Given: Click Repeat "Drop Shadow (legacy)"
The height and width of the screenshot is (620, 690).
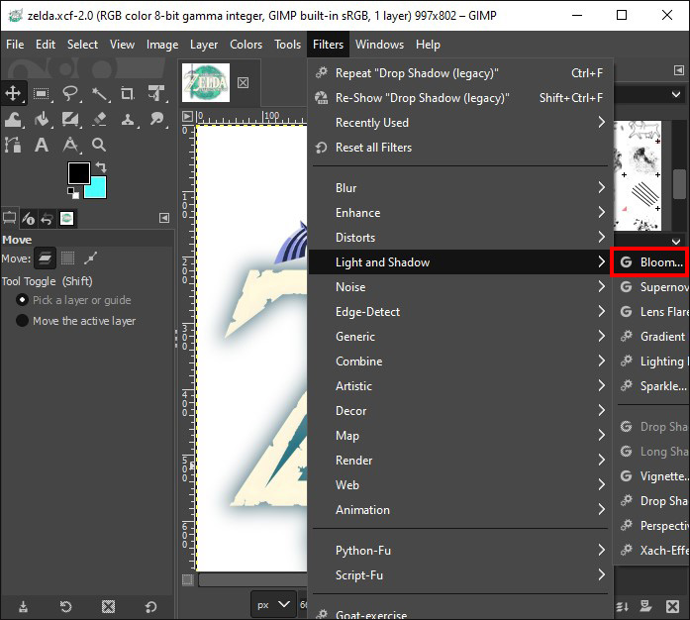Looking at the screenshot, I should coord(417,73).
